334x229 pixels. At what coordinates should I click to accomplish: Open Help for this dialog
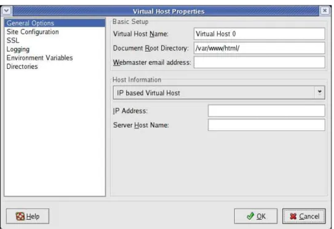click(28, 216)
